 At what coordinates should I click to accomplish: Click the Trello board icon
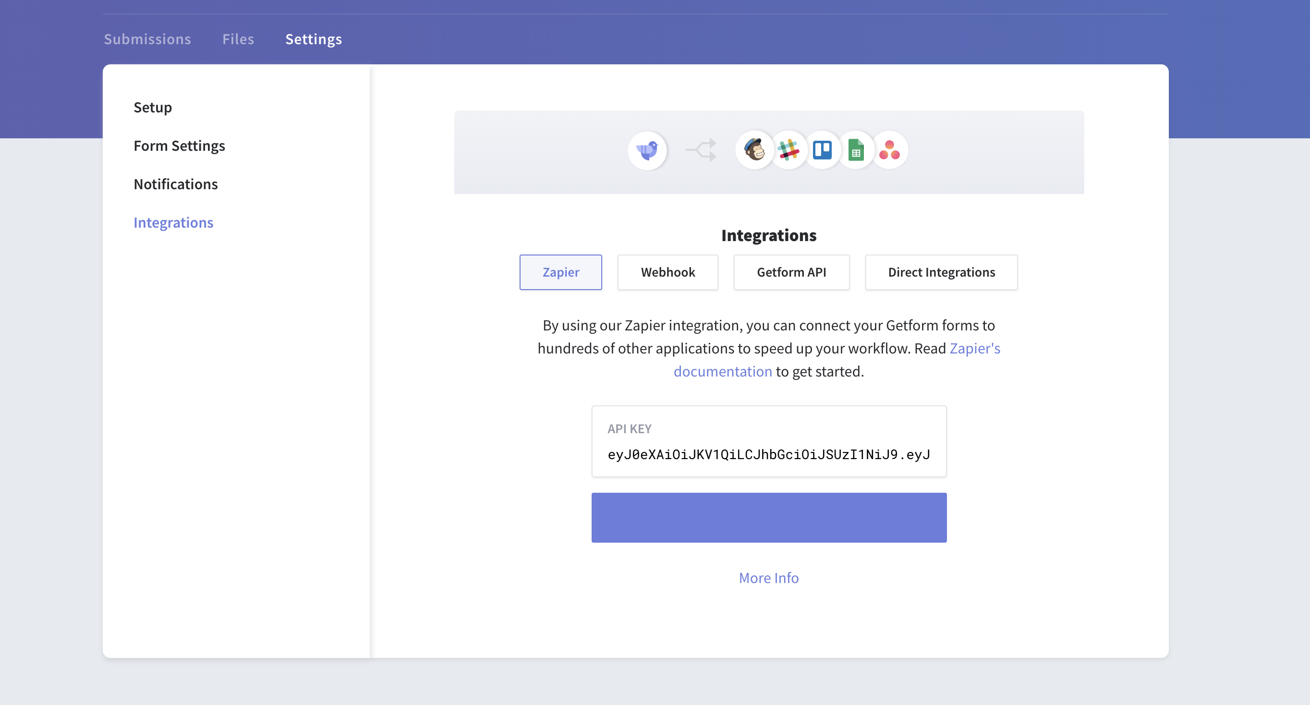pyautogui.click(x=822, y=151)
